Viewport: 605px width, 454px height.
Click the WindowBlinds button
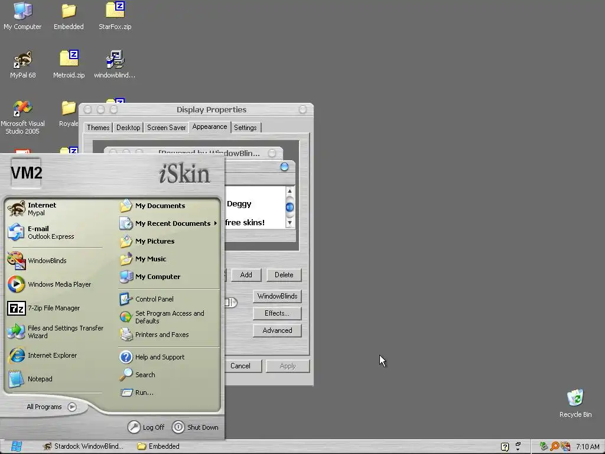click(278, 296)
